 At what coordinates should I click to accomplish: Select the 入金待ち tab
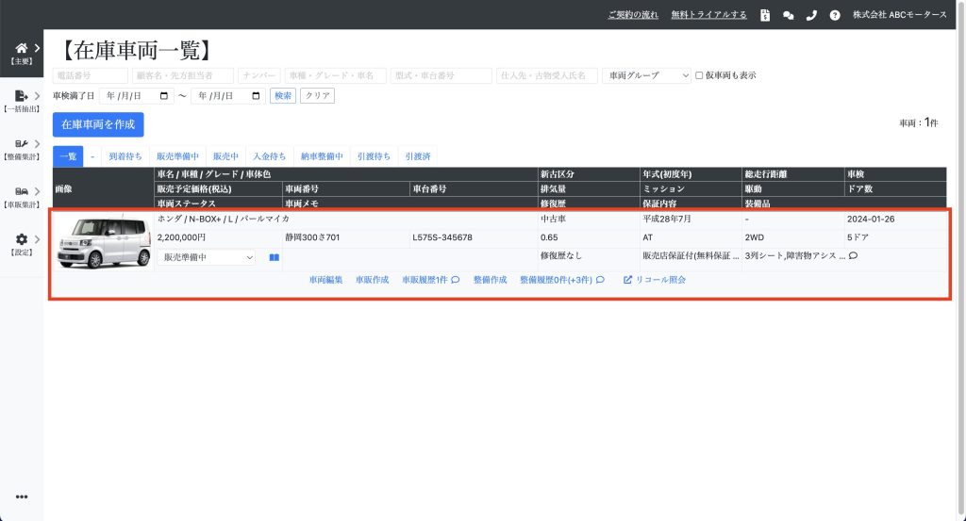(x=269, y=156)
